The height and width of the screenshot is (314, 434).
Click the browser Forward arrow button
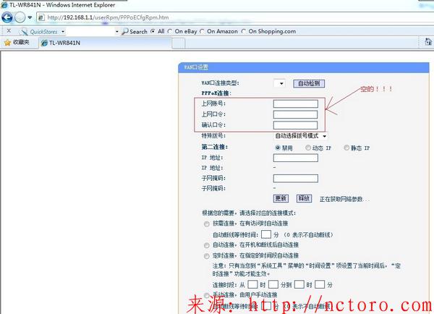[20, 17]
